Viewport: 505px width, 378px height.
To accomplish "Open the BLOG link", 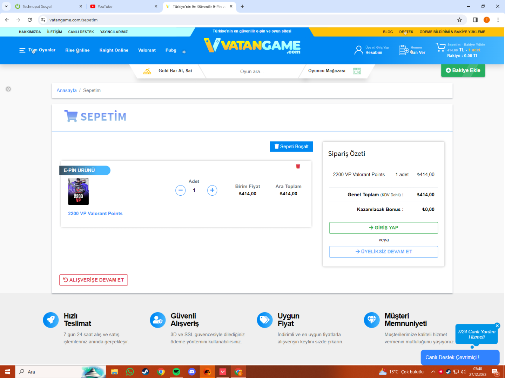I will [388, 32].
